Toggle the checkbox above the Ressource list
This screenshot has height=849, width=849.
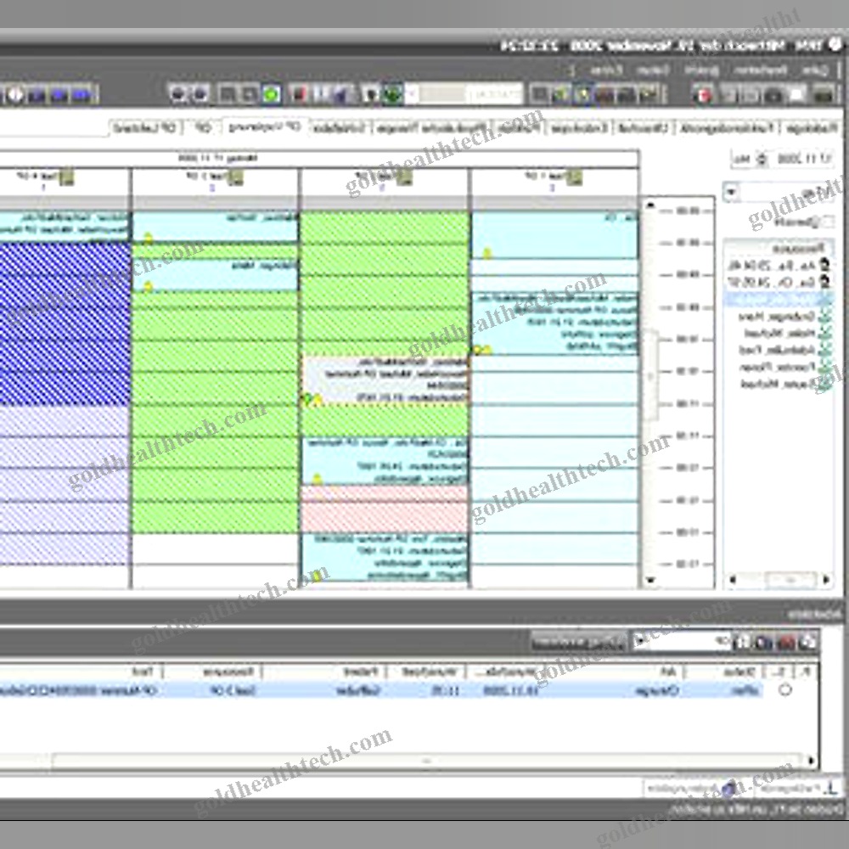(x=828, y=222)
